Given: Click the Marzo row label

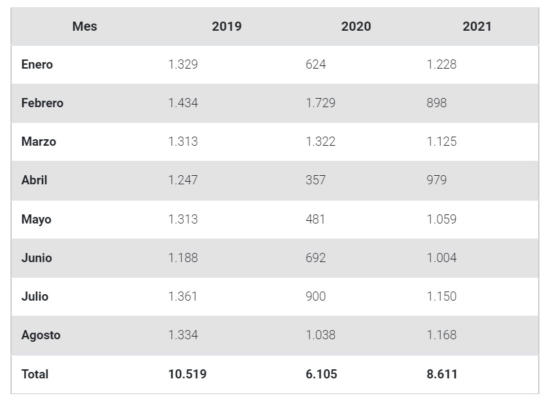Looking at the screenshot, I should pyautogui.click(x=39, y=142).
